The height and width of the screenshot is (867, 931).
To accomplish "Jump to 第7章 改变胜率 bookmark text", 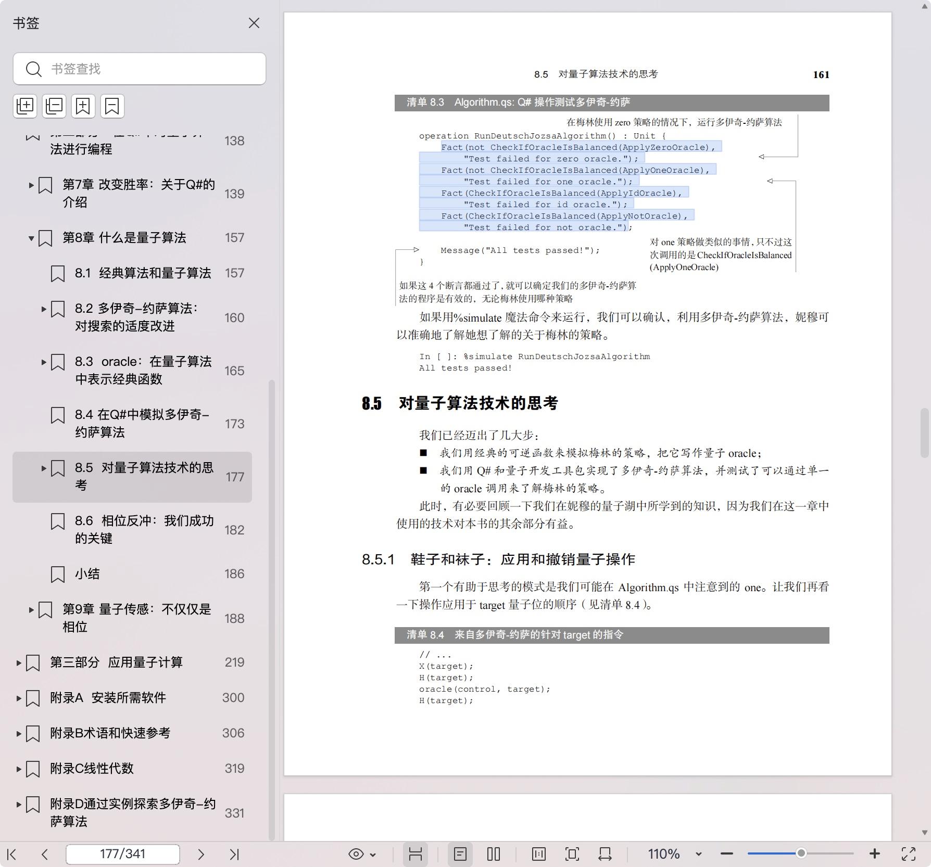I will [139, 193].
